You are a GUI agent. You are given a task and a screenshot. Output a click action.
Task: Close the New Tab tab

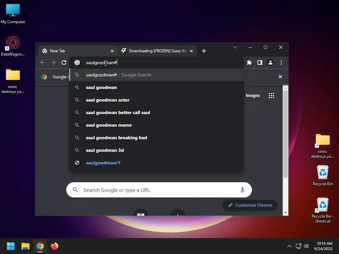[x=112, y=51]
